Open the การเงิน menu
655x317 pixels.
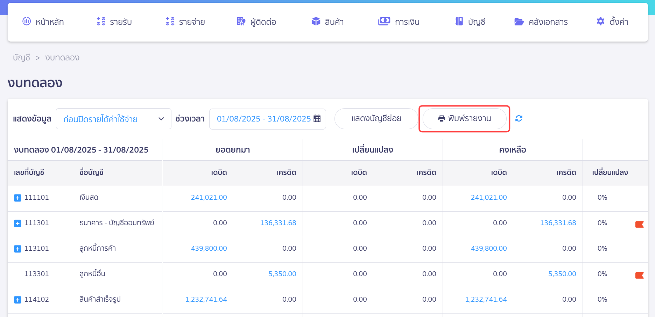(399, 22)
